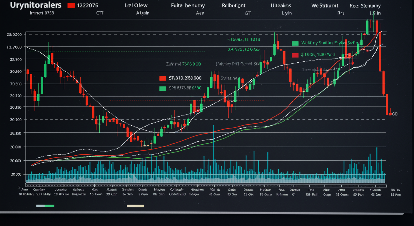Click the red square beside 1222075

(71, 5)
